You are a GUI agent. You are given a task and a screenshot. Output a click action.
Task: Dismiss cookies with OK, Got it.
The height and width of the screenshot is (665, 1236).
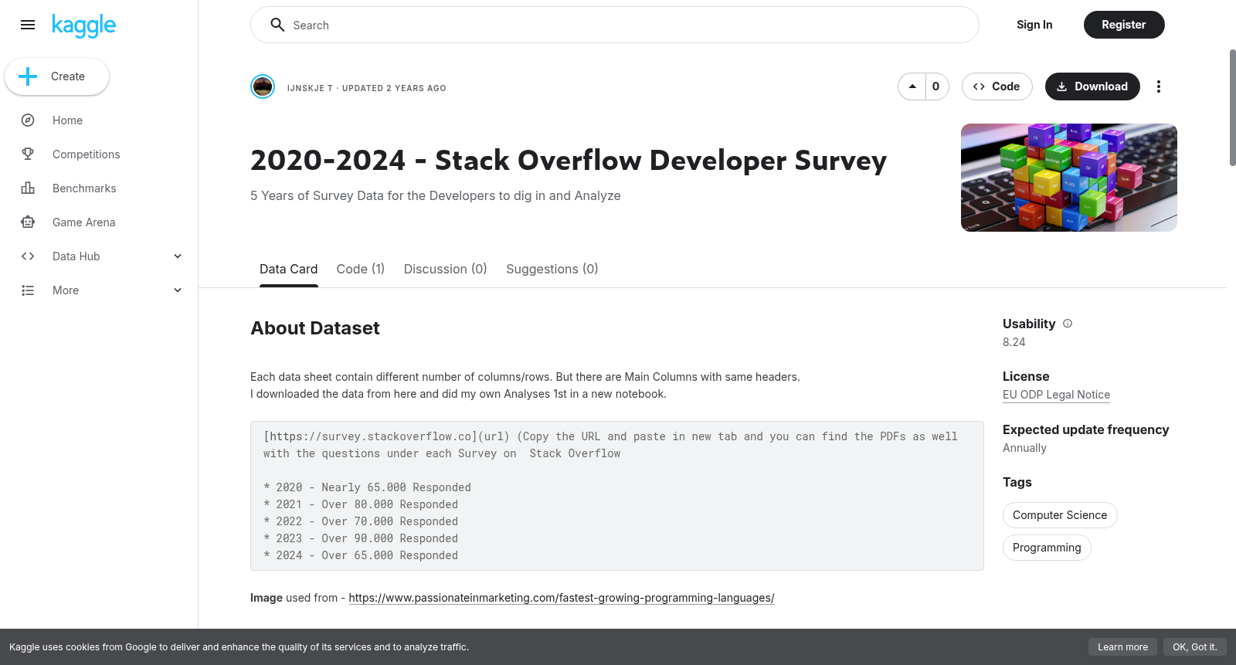click(x=1194, y=647)
